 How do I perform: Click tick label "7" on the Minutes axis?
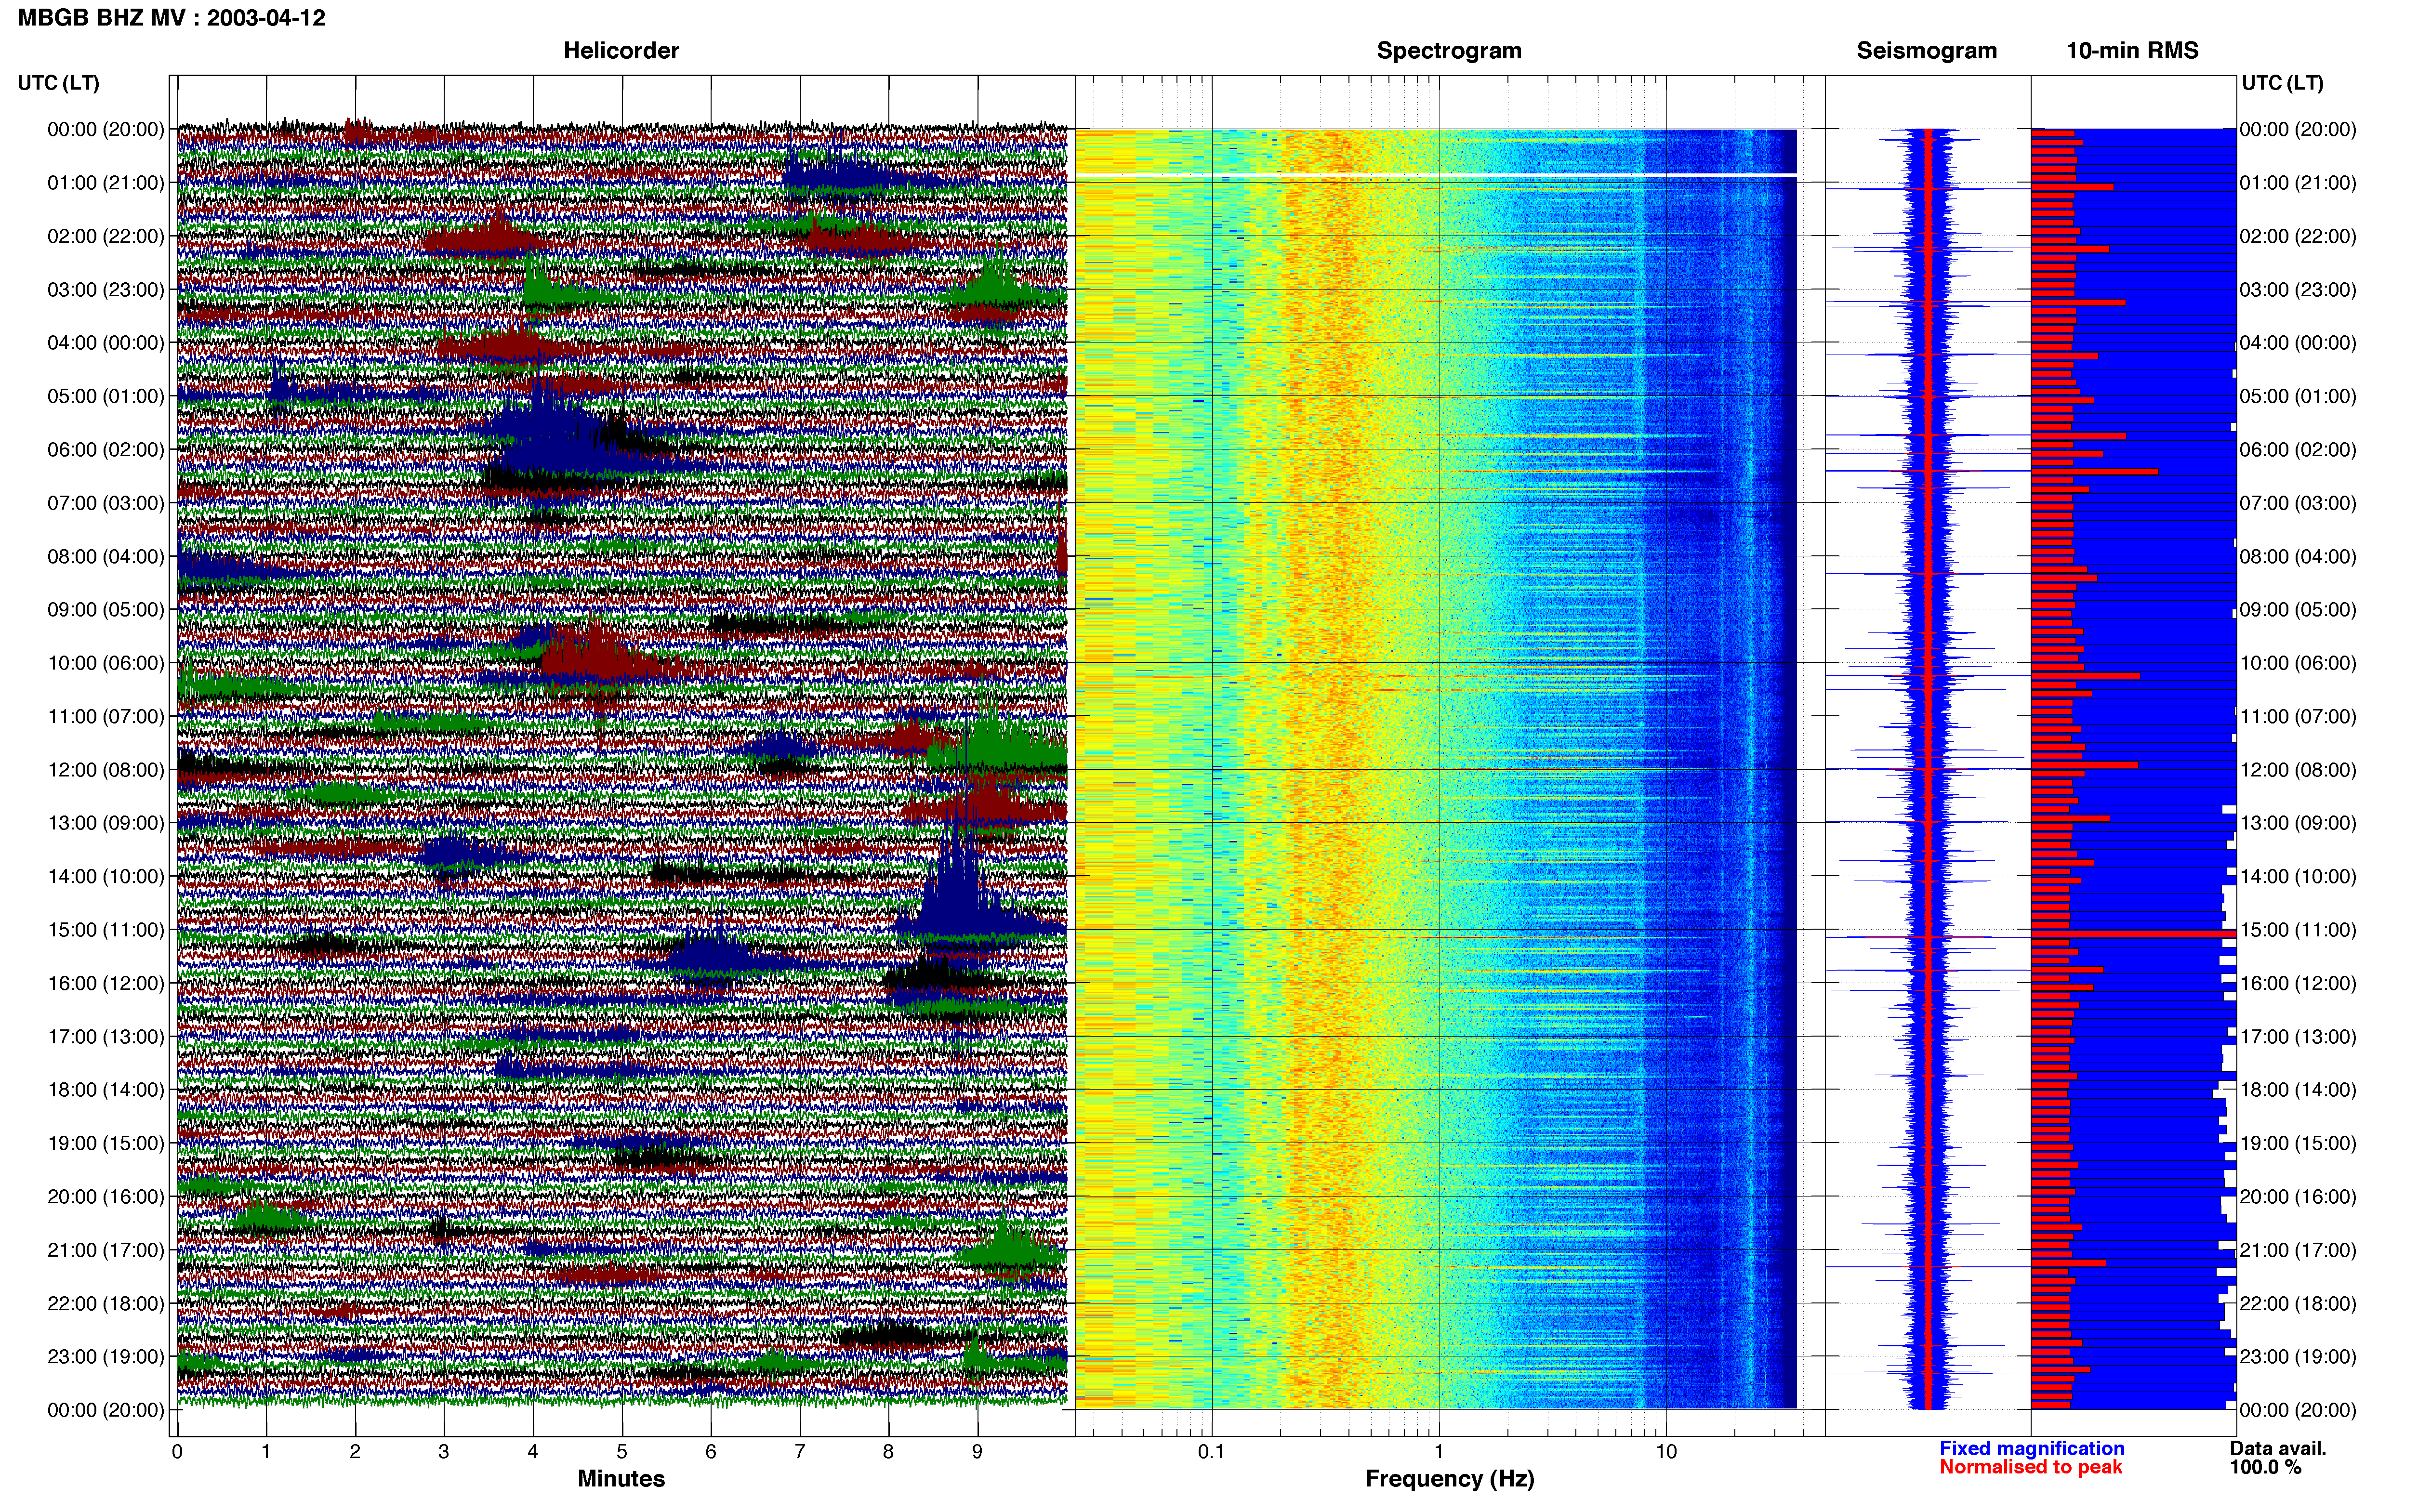pyautogui.click(x=800, y=1452)
